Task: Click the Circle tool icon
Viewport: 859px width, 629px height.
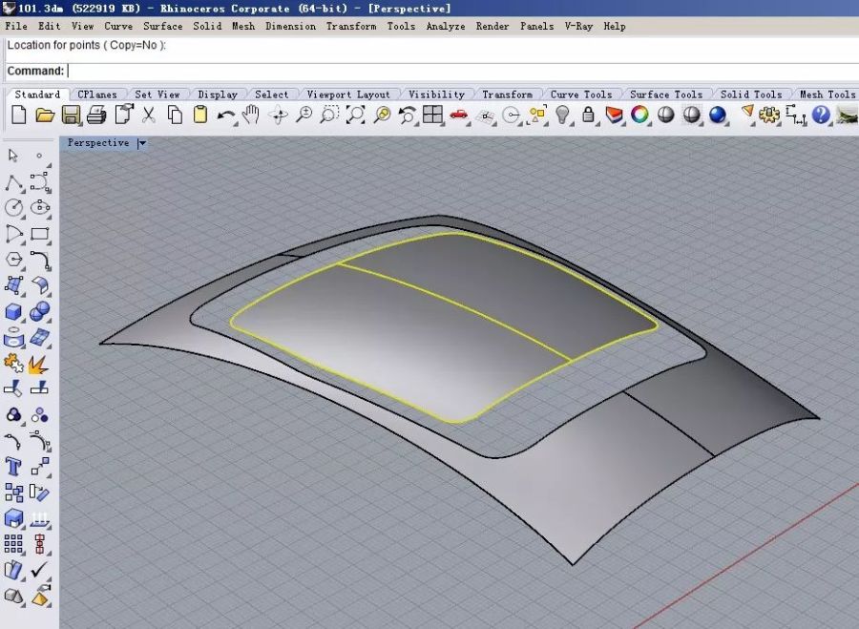Action: click(x=14, y=207)
